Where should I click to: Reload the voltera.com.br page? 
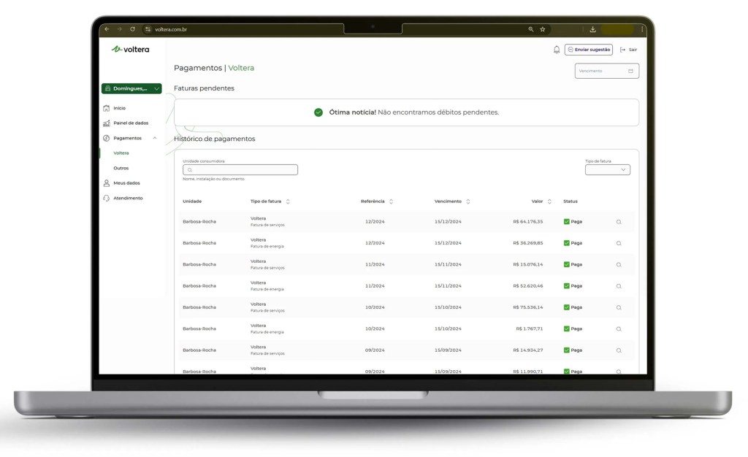133,29
